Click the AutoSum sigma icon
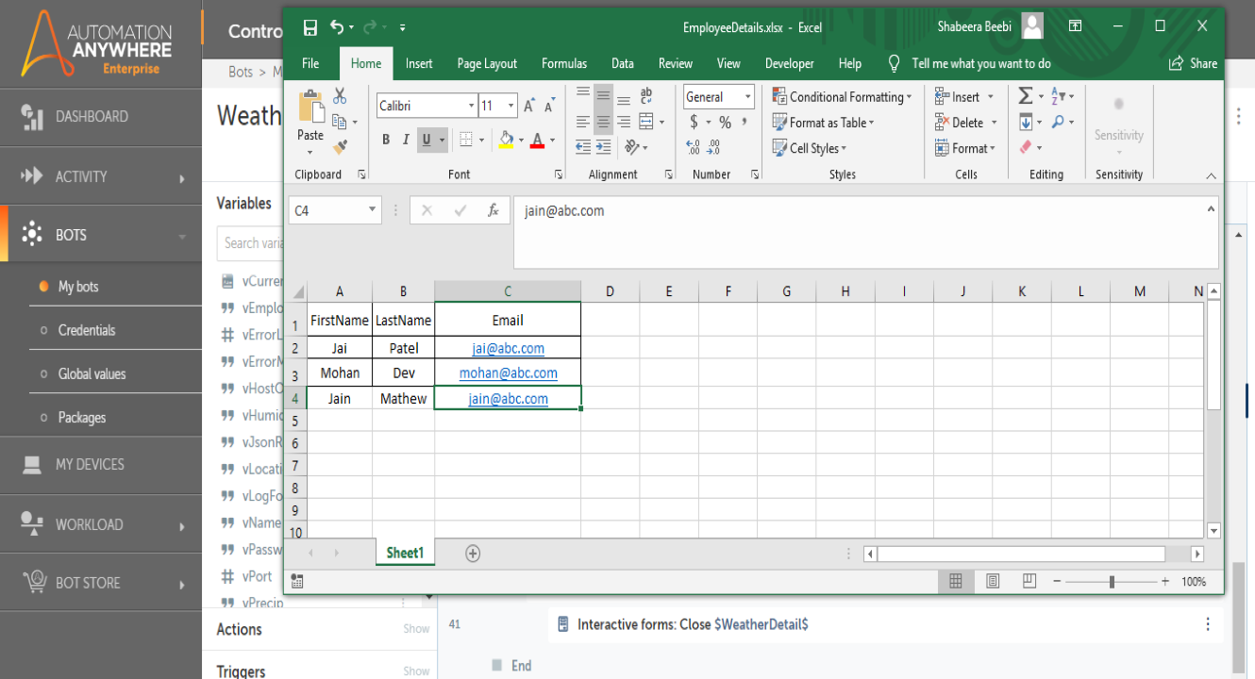Image resolution: width=1255 pixels, height=679 pixels. click(1026, 96)
